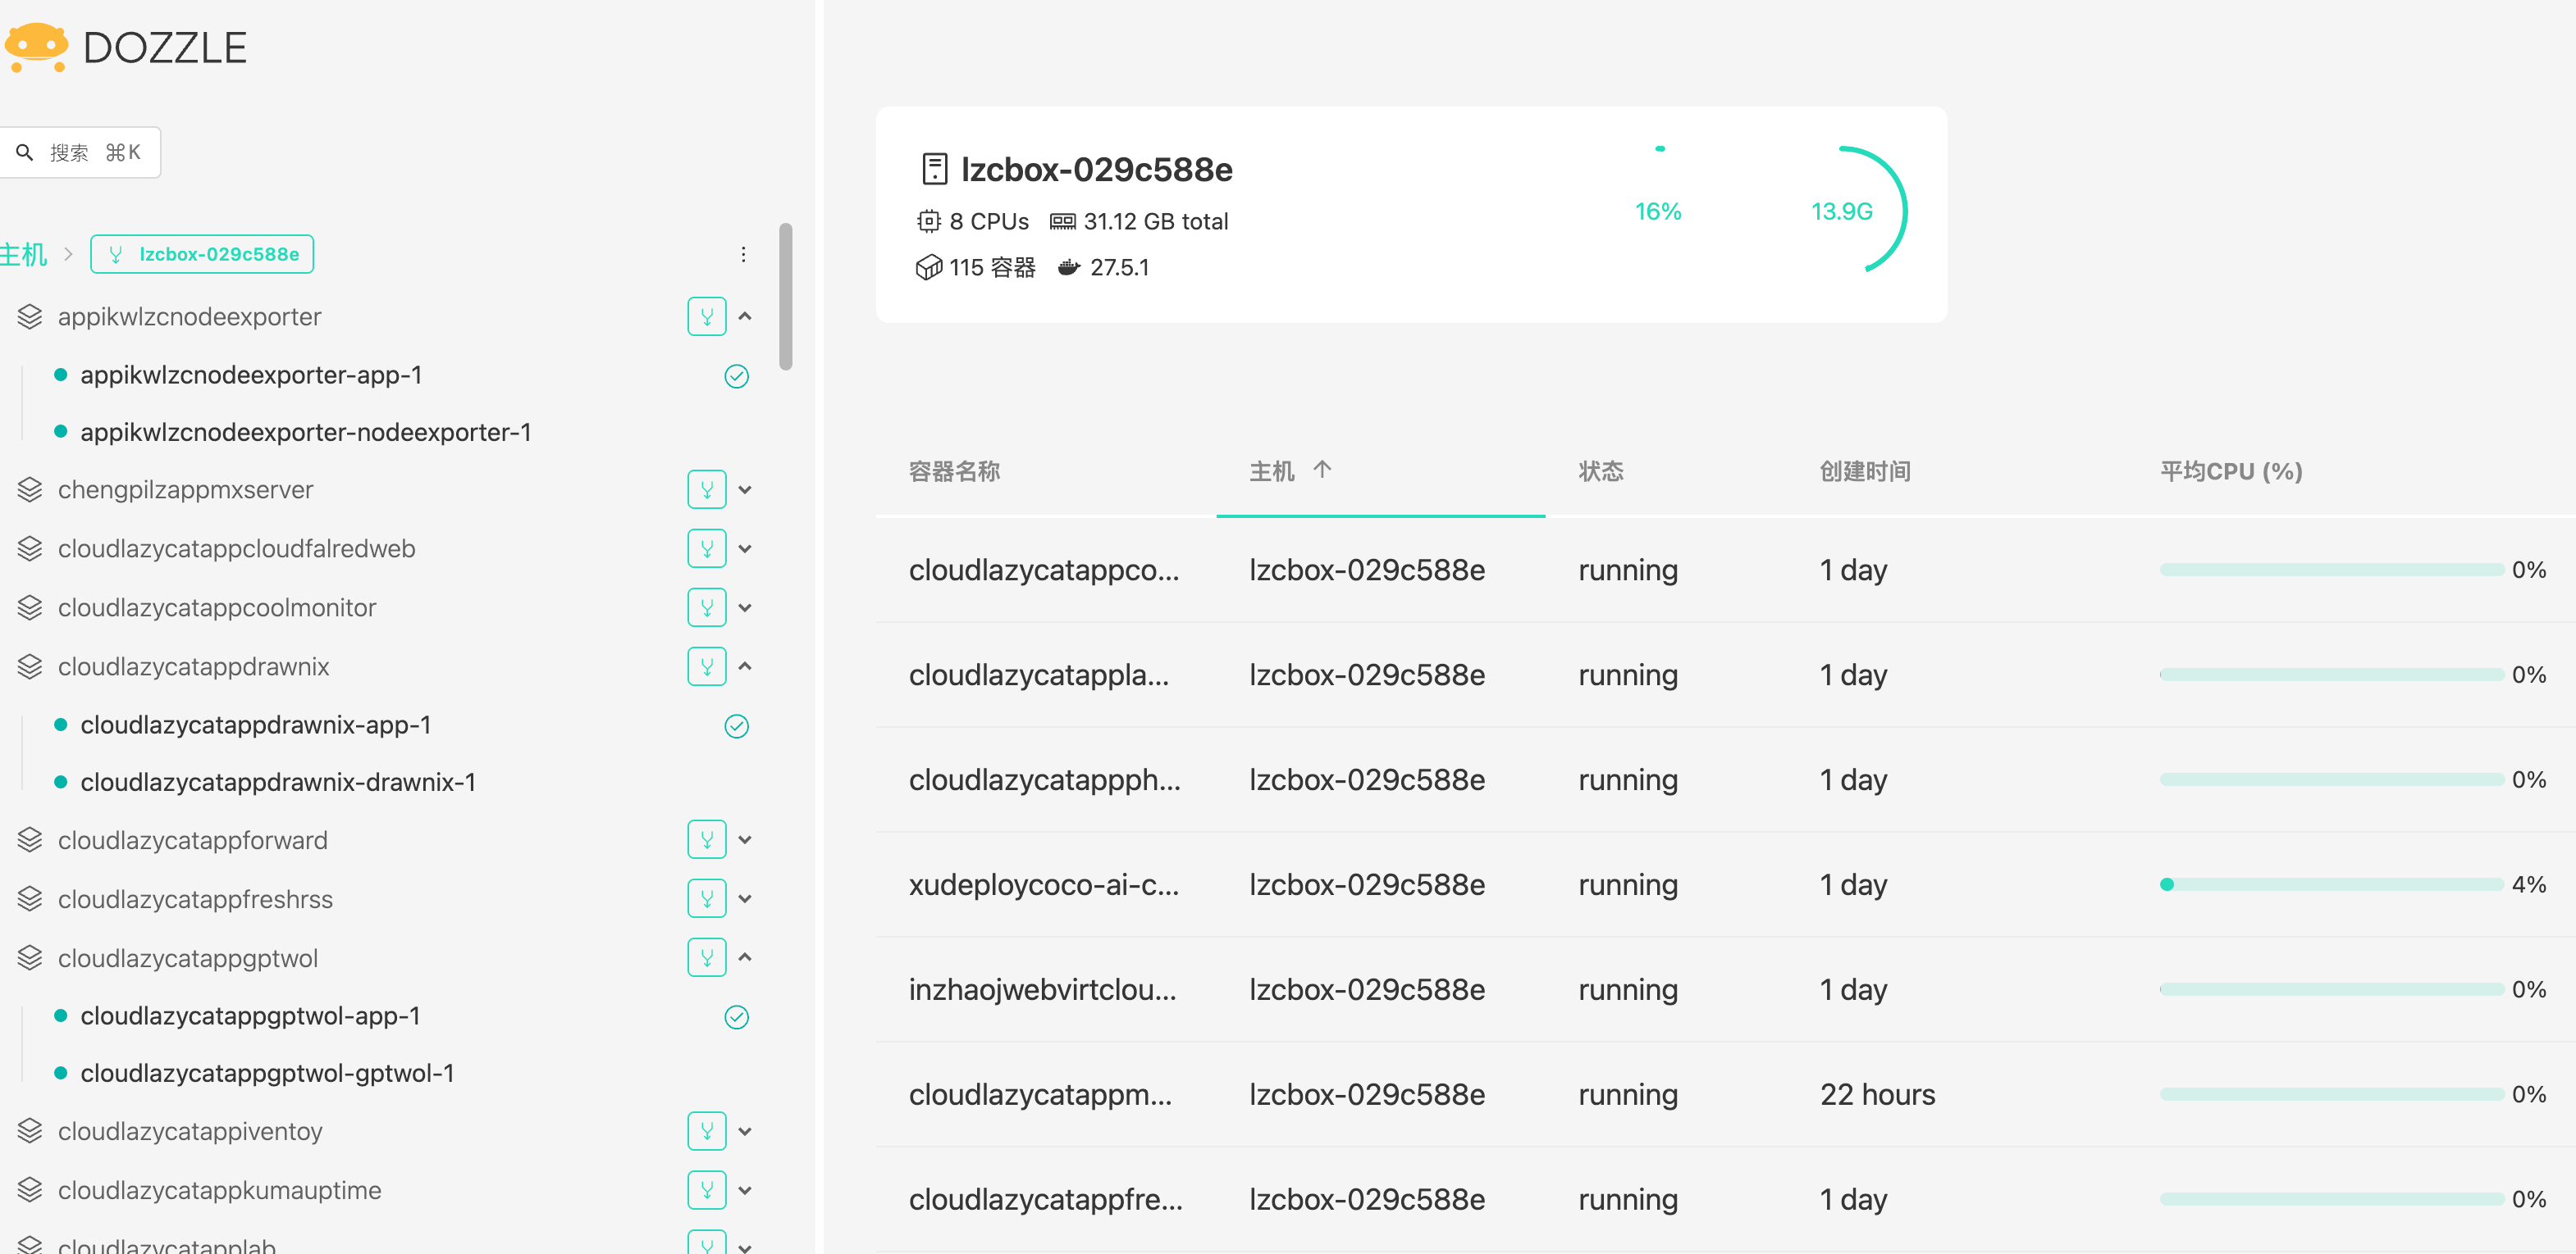Click the merge icon beside cloudlazycatappforward
The height and width of the screenshot is (1254, 2576).
[706, 840]
